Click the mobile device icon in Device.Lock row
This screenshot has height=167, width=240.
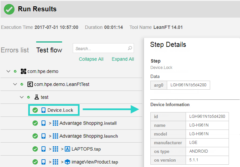tap(43, 110)
